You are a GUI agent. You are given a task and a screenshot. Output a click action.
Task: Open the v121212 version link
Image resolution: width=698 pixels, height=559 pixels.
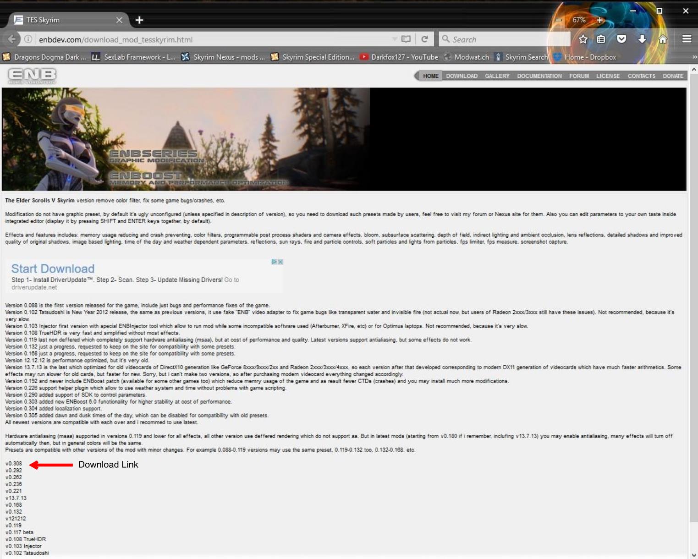pos(16,519)
